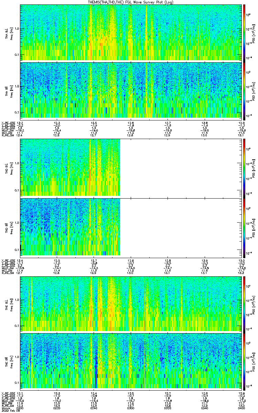Click last X_RE_GSE value 13.0 under THD
The width and height of the screenshot is (258, 413).
coord(241,261)
